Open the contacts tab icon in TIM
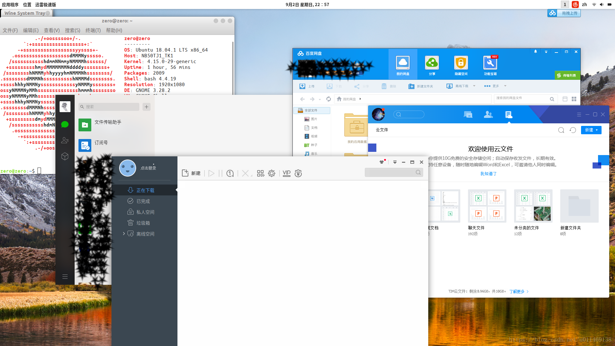 [488, 114]
